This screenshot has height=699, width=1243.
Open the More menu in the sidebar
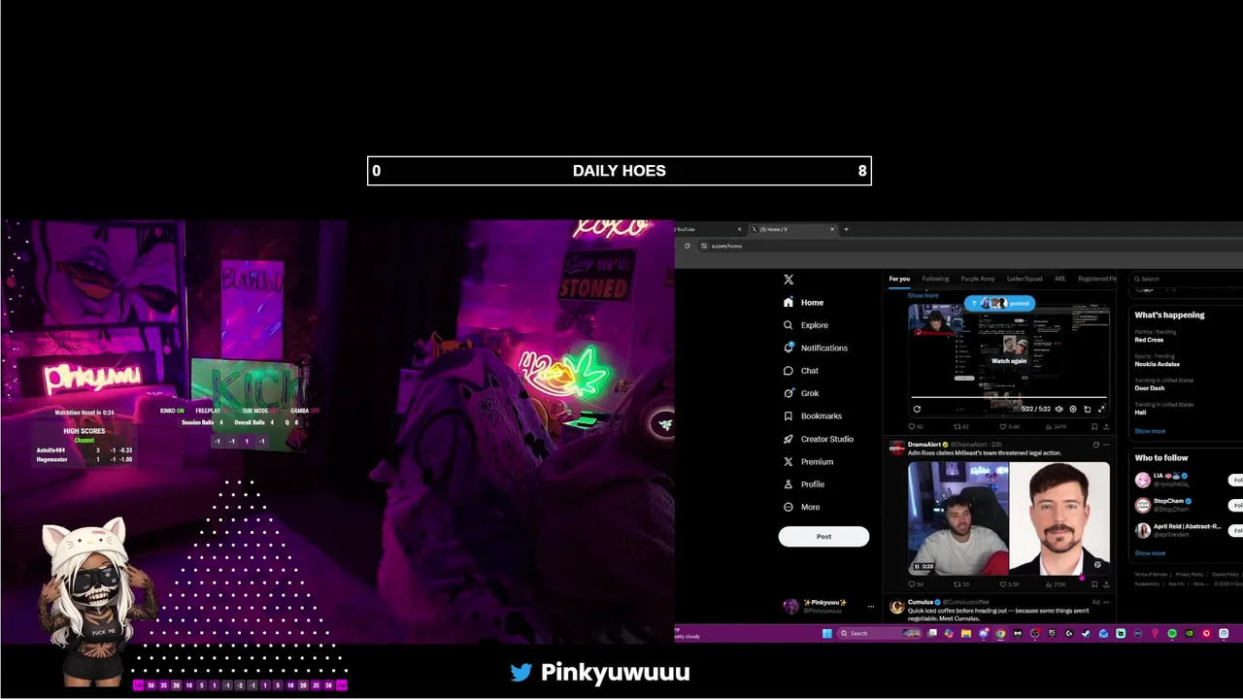pos(802,507)
